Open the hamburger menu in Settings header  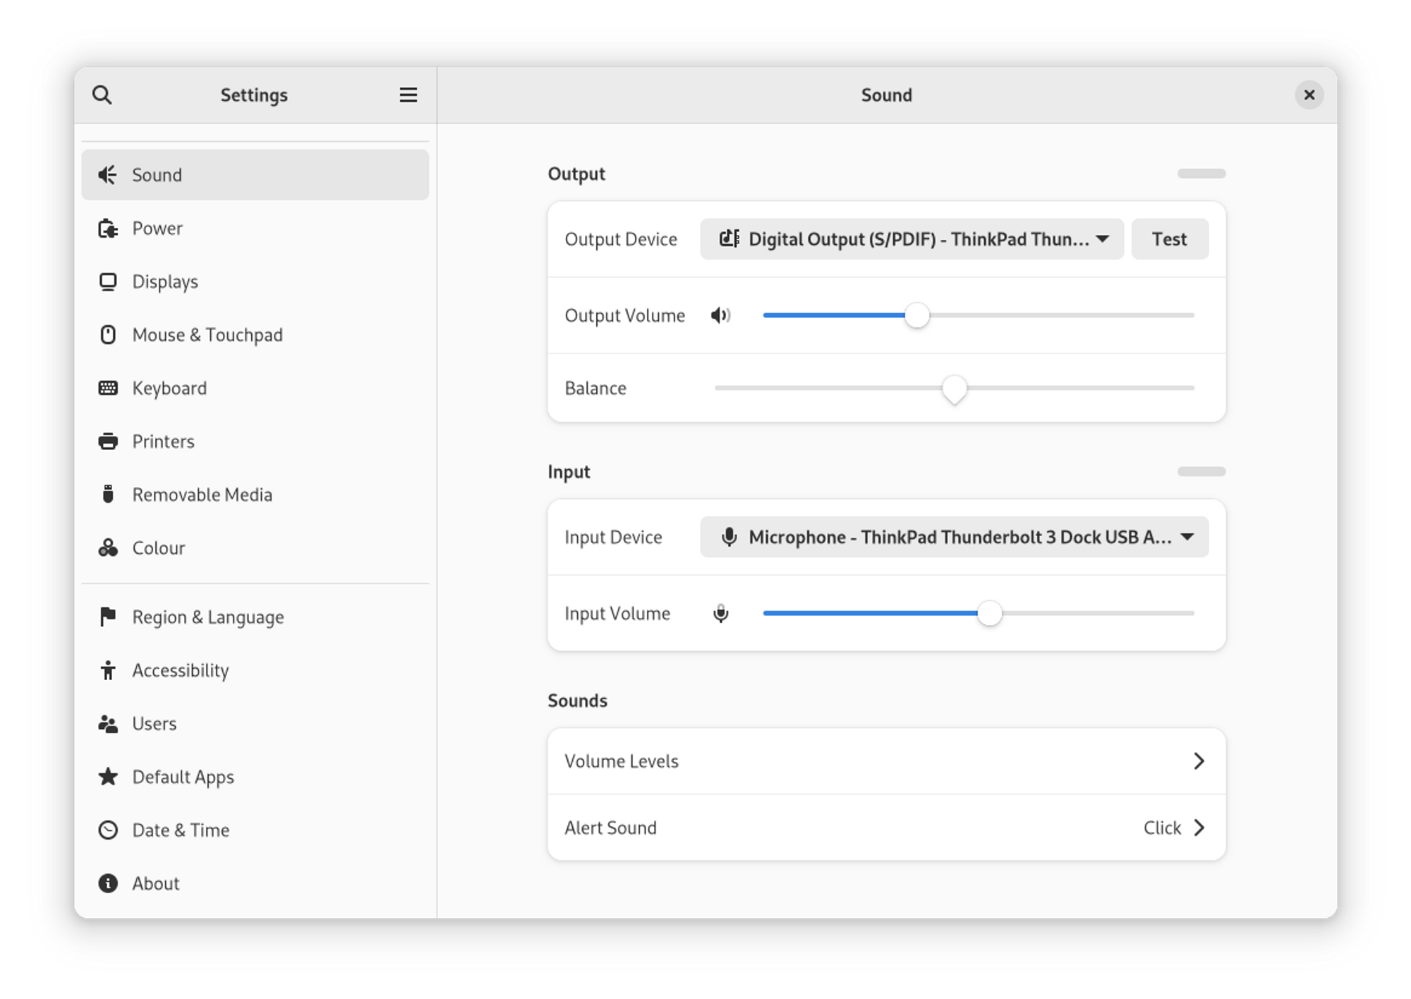click(408, 95)
